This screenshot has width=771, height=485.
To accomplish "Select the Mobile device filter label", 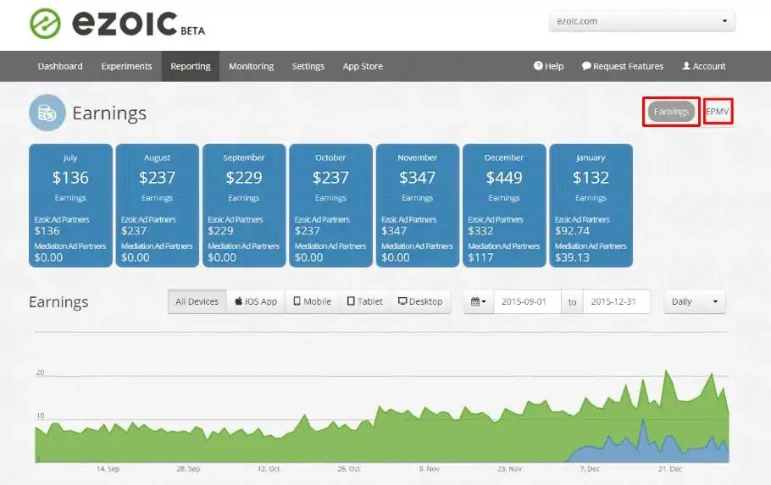I will pyautogui.click(x=317, y=301).
